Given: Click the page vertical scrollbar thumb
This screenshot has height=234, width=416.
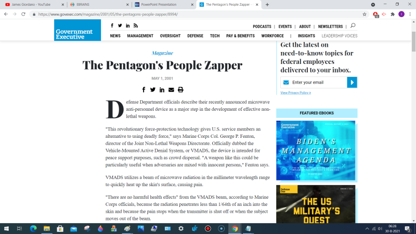Looking at the screenshot, I should click(x=413, y=41).
